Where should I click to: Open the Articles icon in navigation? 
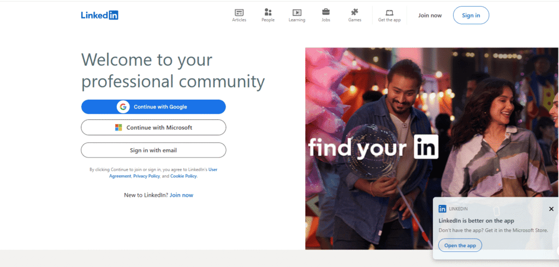click(239, 13)
